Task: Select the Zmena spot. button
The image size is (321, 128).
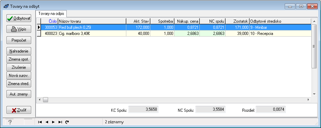Action: point(19,59)
